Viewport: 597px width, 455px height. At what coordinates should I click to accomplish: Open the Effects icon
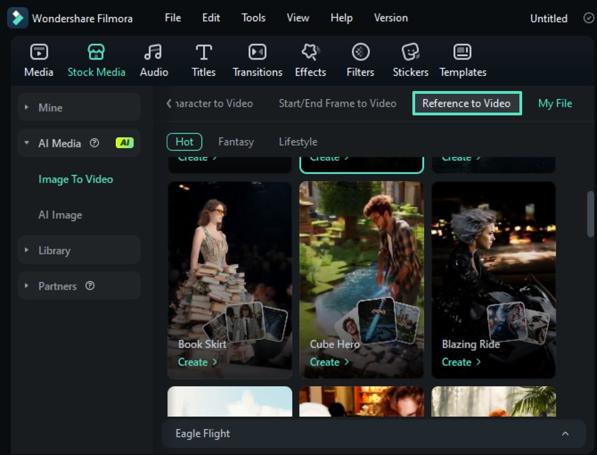point(310,52)
